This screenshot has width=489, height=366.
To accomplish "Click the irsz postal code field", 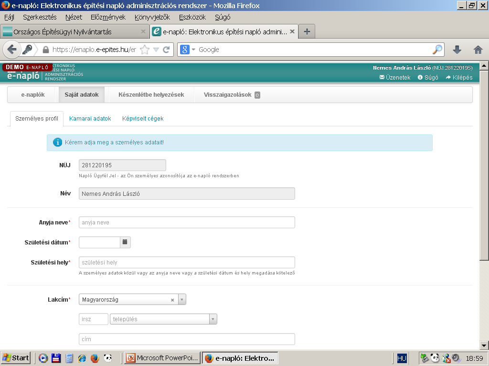I will click(x=94, y=319).
